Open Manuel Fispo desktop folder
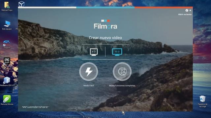The width and height of the screenshot is (211, 118). (x=7, y=6)
